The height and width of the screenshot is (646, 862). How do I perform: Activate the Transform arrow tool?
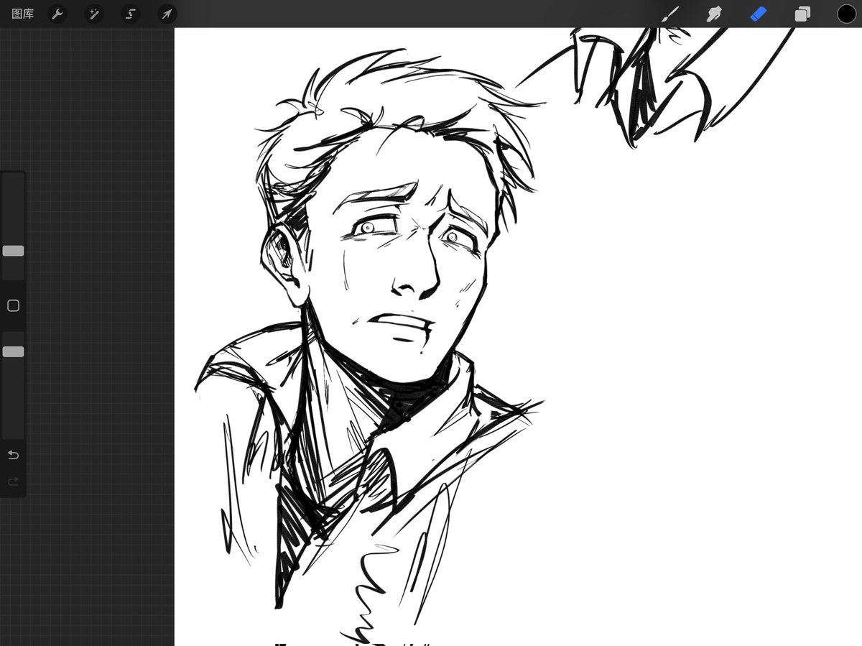pos(167,14)
